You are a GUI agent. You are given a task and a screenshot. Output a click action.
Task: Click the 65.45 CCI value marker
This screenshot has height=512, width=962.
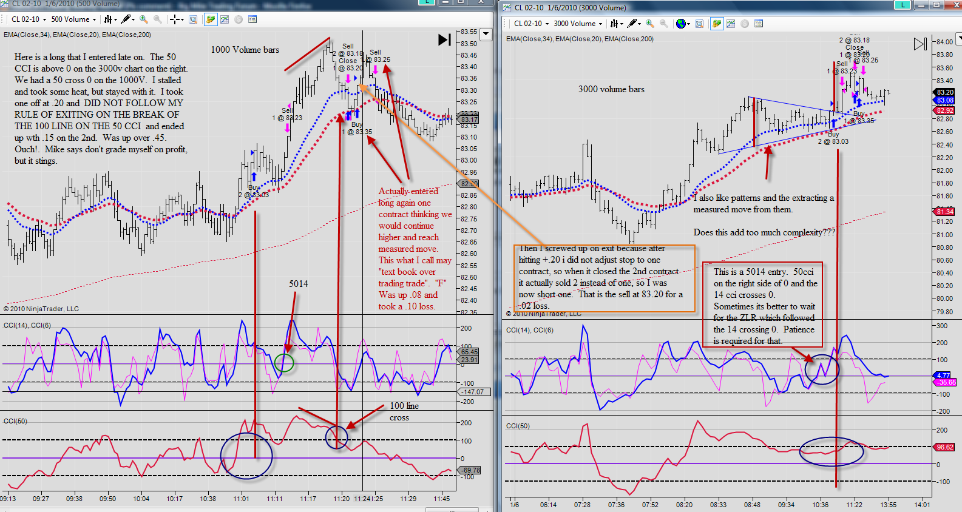[x=469, y=352]
